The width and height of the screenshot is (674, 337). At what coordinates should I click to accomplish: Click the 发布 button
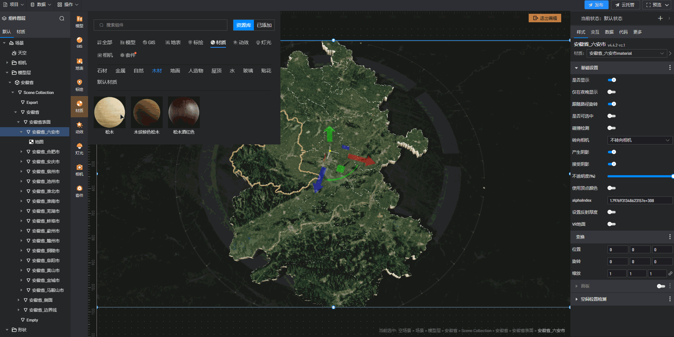[596, 5]
